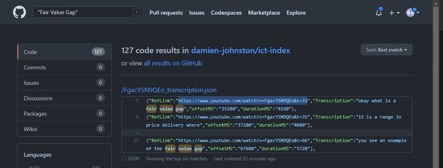Click line number 5 in code result
The height and width of the screenshot is (168, 443).
(137, 101)
